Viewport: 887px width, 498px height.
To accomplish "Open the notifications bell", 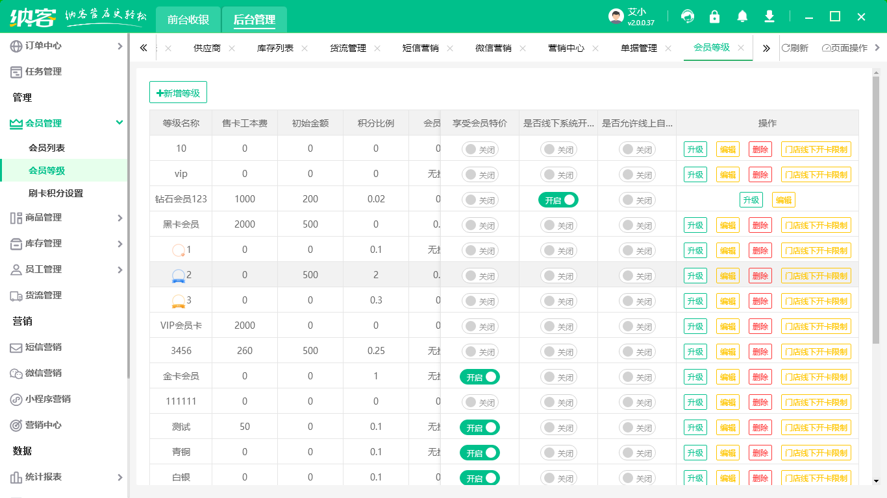I will click(x=742, y=16).
